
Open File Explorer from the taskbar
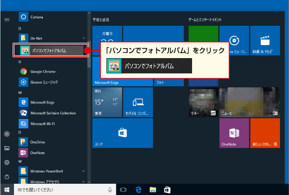(x=153, y=190)
